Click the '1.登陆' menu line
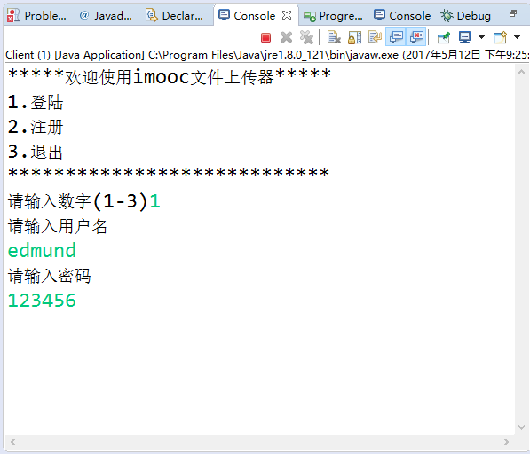 click(36, 102)
